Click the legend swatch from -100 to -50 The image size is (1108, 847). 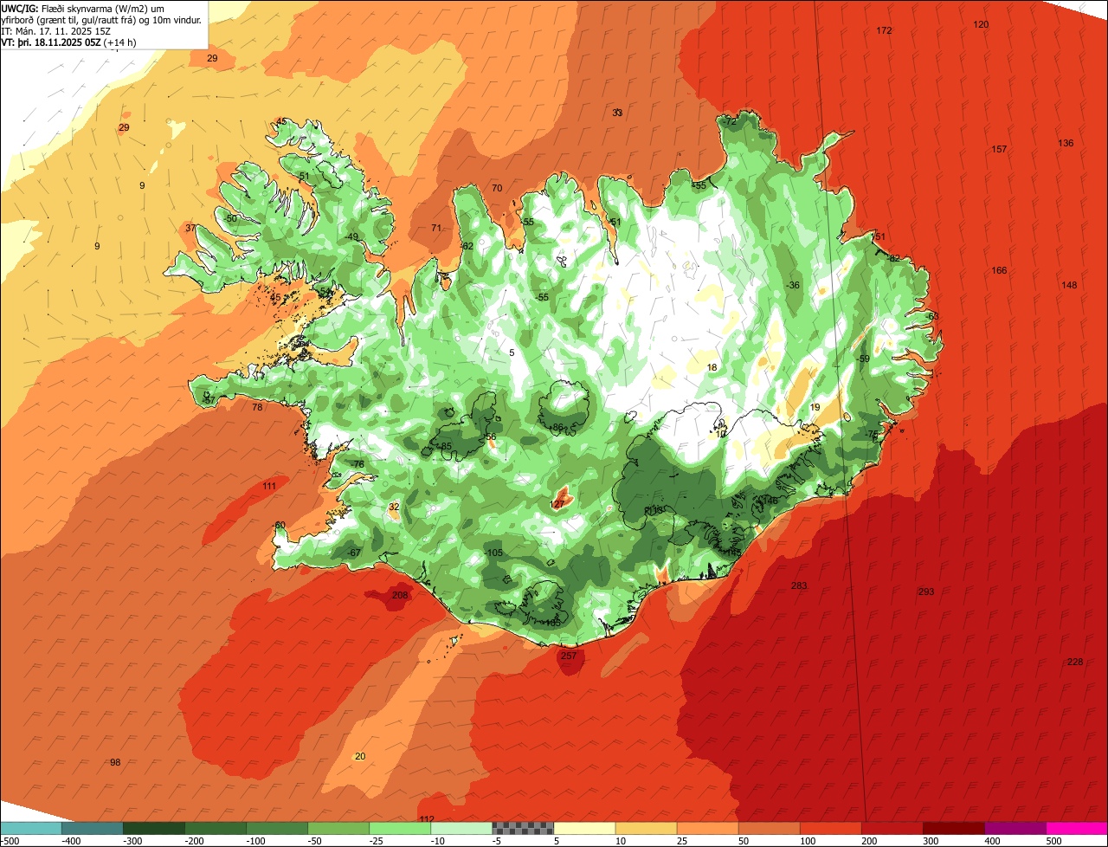point(276,828)
